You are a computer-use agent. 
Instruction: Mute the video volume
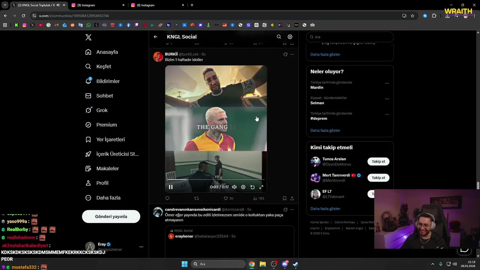click(234, 187)
